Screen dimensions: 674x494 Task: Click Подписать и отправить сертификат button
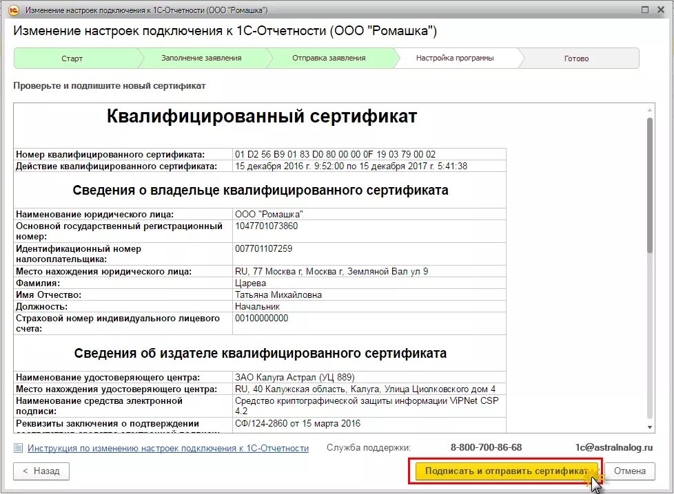(507, 471)
